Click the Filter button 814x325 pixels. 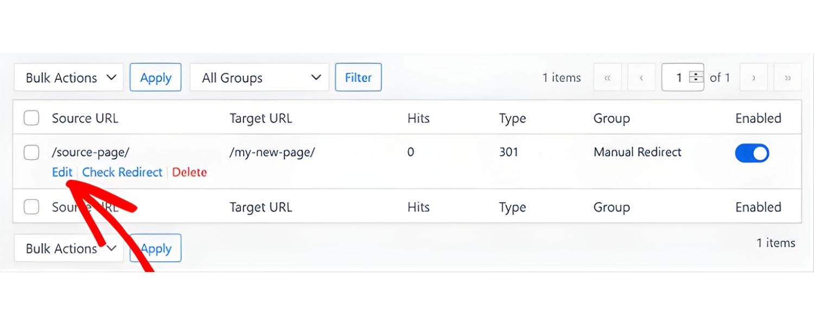point(358,77)
